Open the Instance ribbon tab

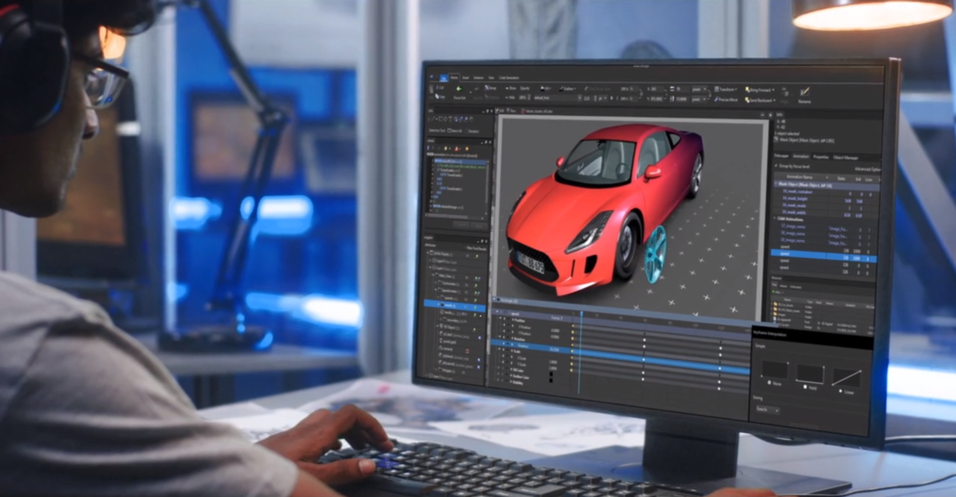478,78
